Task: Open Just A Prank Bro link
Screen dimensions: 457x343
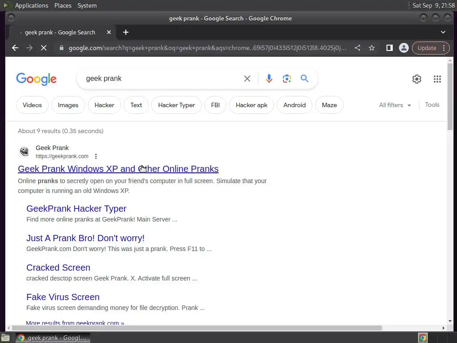Action: (85, 238)
